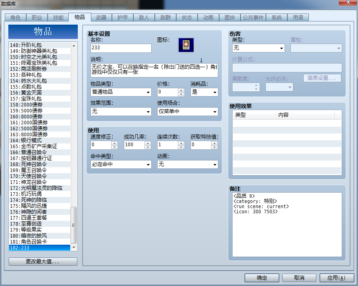Select item 164:银行模式 in list
The width and height of the screenshot is (358, 286).
(x=40, y=140)
